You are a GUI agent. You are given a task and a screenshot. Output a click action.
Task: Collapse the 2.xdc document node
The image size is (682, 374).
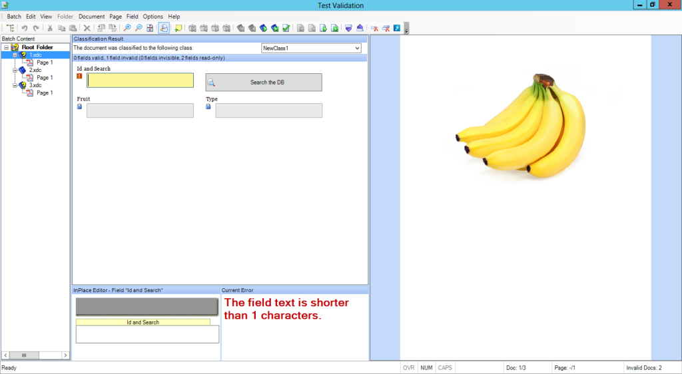pyautogui.click(x=15, y=70)
